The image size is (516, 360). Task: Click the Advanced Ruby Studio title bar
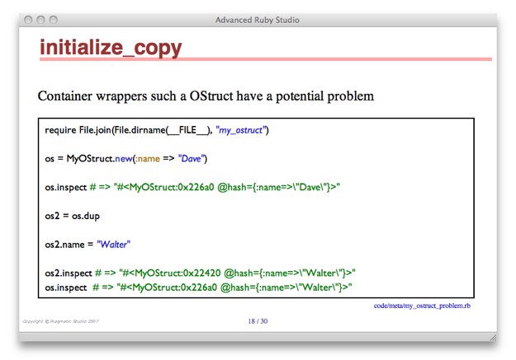pyautogui.click(x=258, y=19)
